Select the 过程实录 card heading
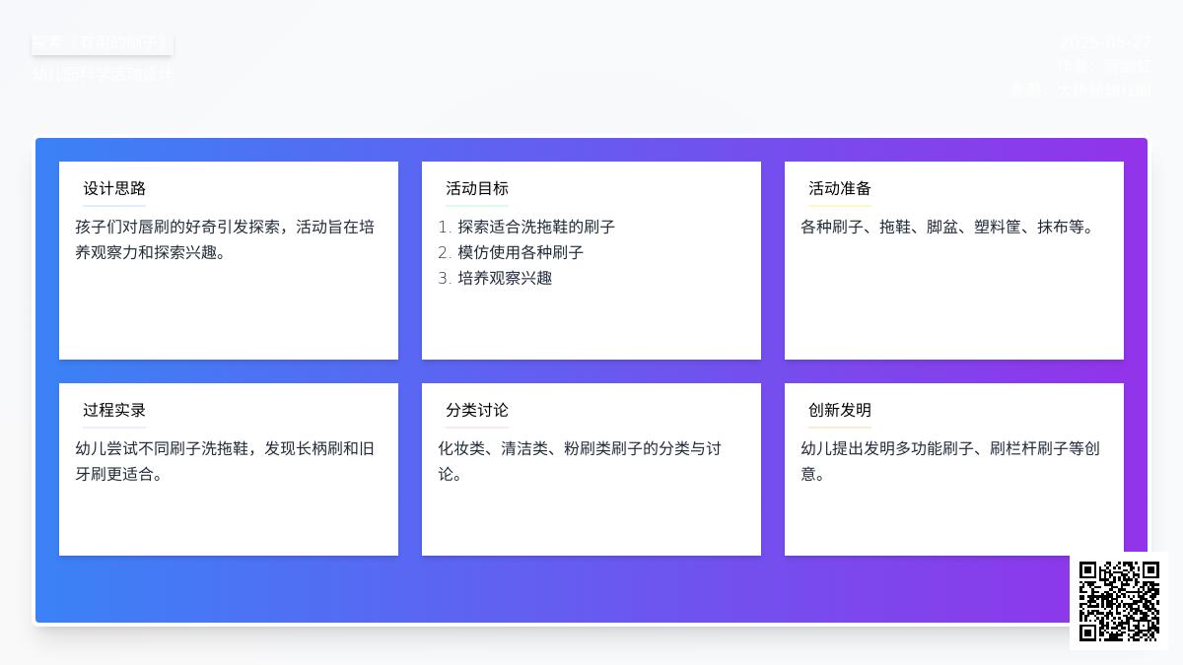This screenshot has height=665, width=1183. click(114, 410)
